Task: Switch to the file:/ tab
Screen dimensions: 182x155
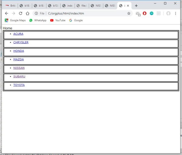Action: click(82, 6)
